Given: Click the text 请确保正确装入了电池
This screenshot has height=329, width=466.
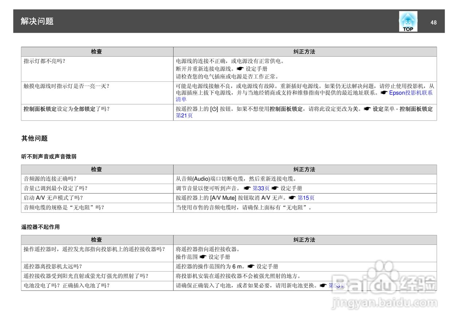Looking at the screenshot, I should click(204, 286).
